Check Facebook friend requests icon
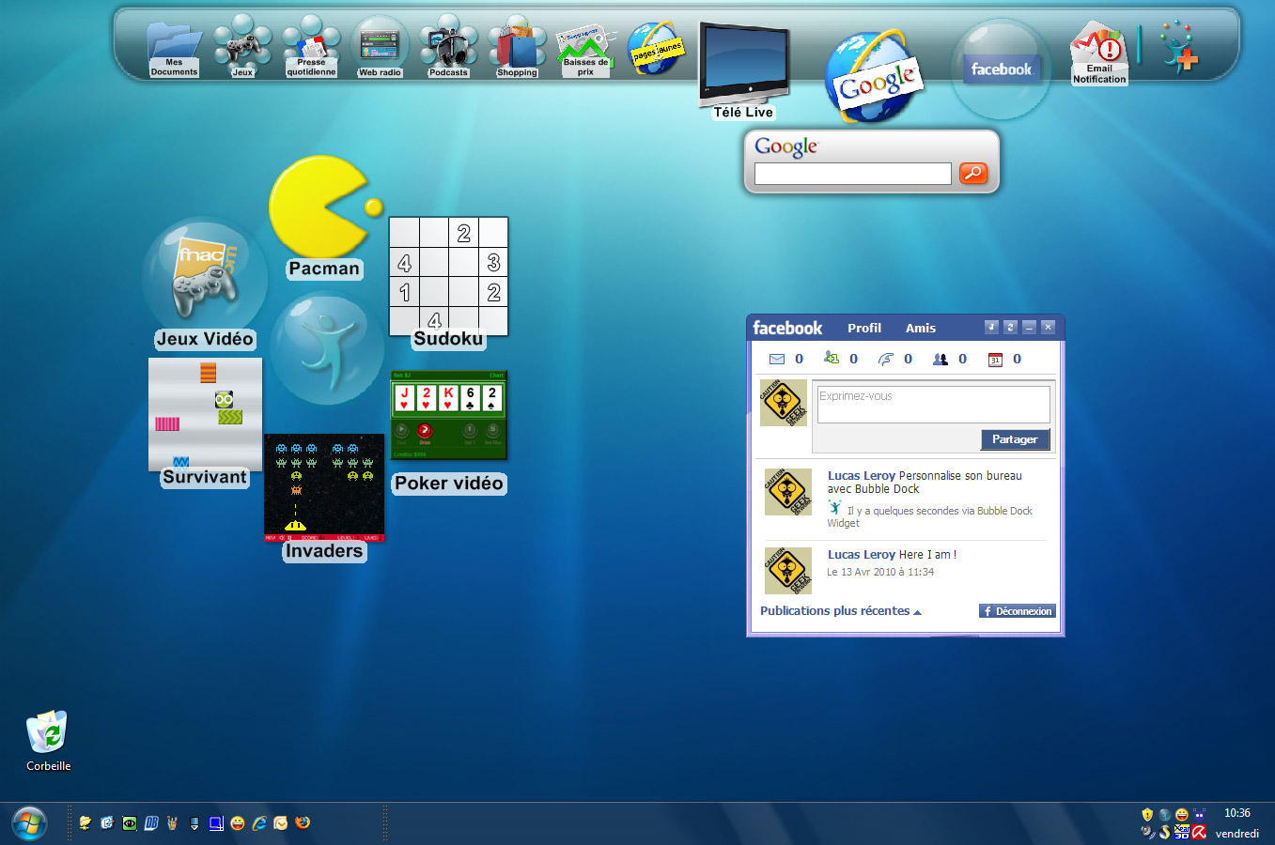Screen dimensions: 1275x845 click(832, 358)
